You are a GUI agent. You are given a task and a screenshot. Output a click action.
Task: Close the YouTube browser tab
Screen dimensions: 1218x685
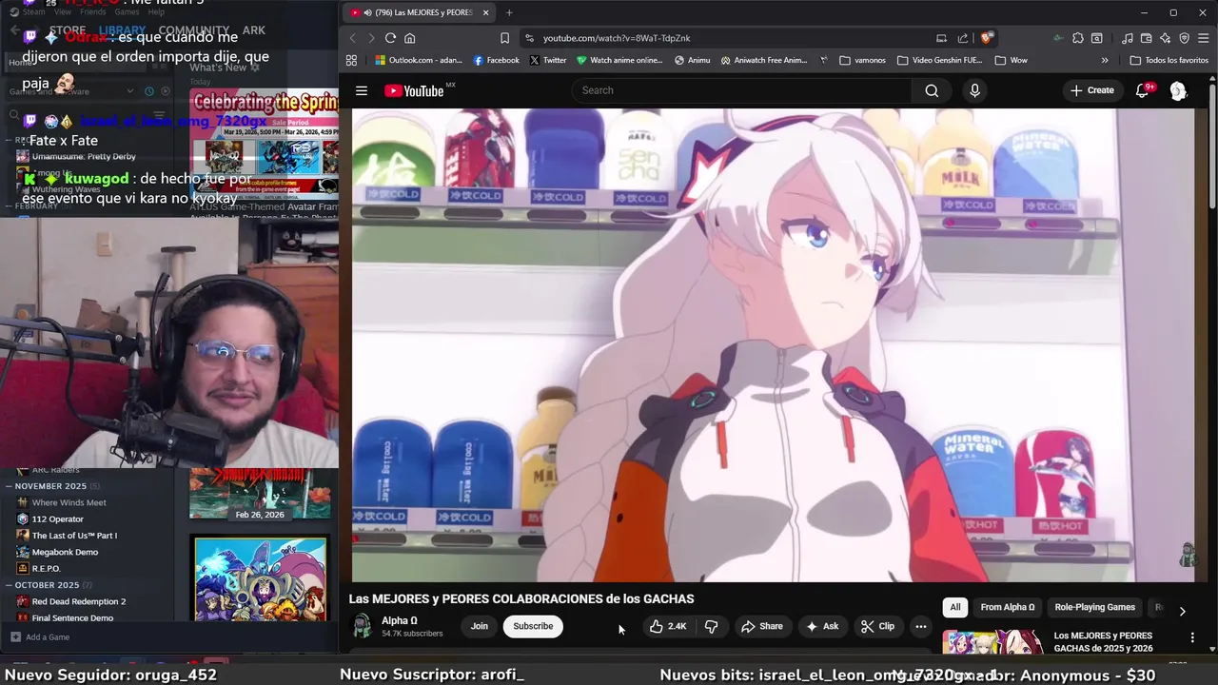pyautogui.click(x=485, y=12)
